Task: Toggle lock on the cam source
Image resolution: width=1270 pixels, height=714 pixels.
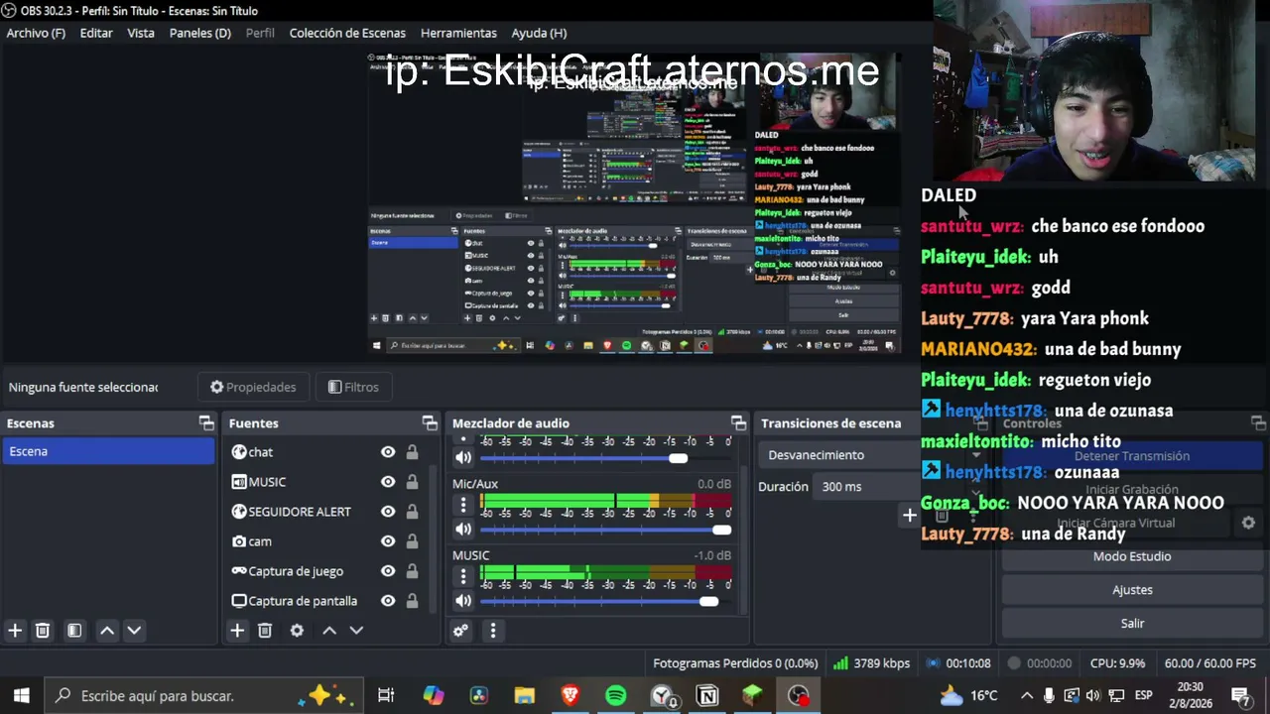Action: click(412, 541)
